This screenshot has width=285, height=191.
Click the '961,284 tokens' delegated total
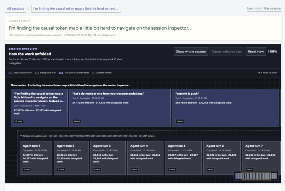tap(147, 136)
